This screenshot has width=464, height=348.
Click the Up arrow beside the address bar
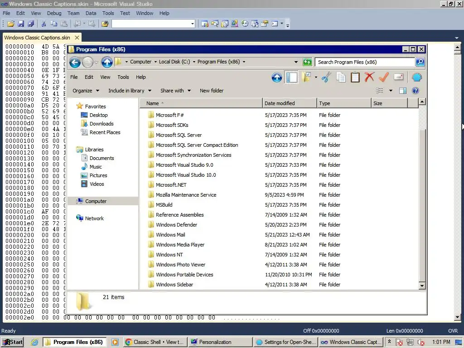[107, 62]
